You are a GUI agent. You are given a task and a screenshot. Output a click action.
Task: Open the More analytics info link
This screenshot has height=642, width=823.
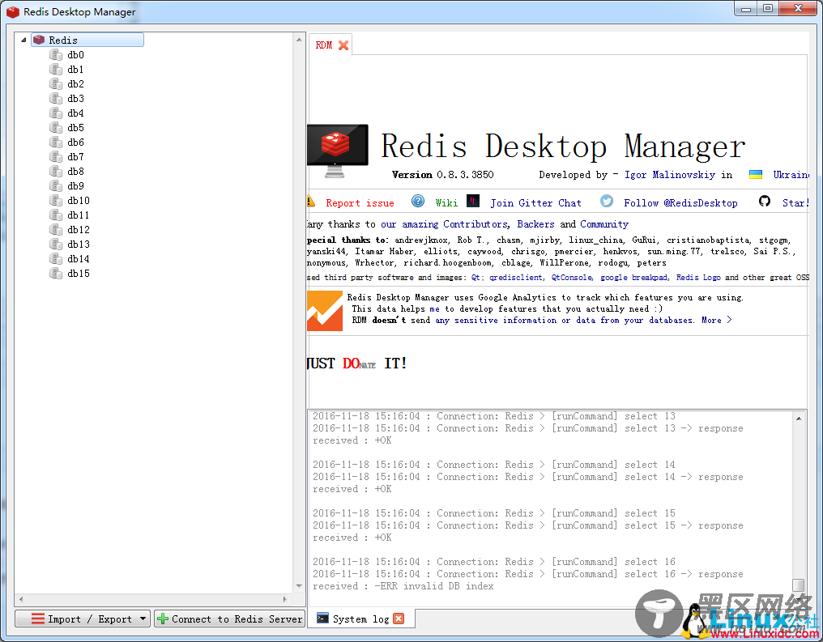[x=716, y=320]
